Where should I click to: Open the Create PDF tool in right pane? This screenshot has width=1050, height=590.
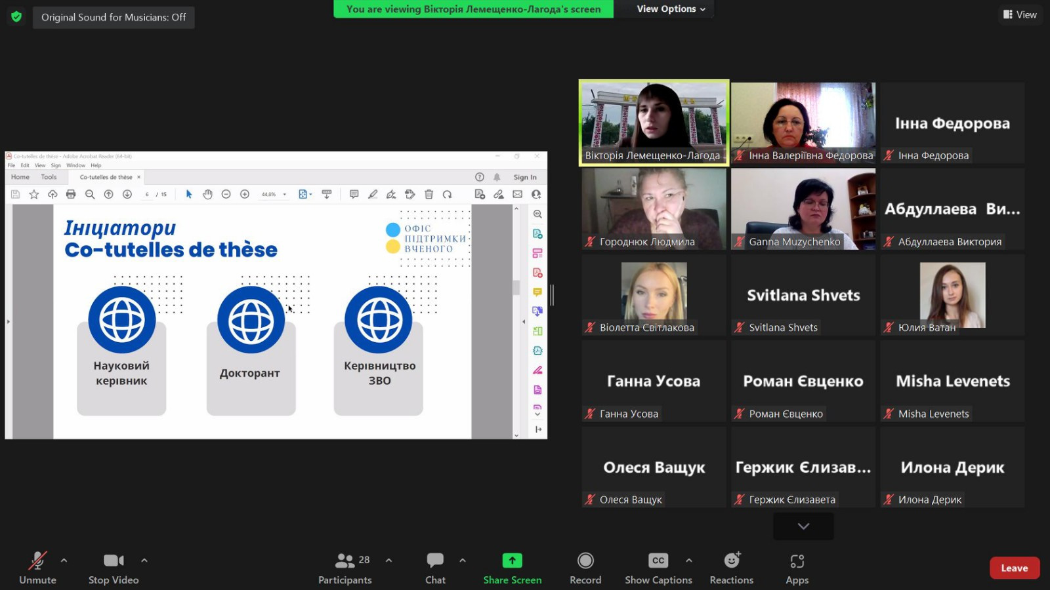click(x=537, y=273)
